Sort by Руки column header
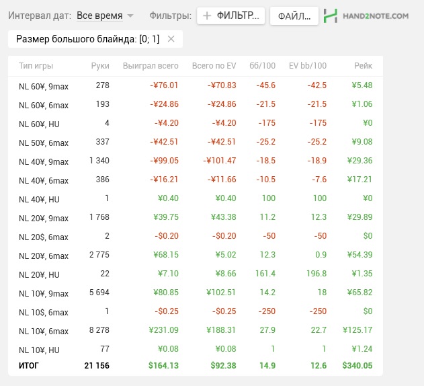The image size is (424, 386). [99, 66]
